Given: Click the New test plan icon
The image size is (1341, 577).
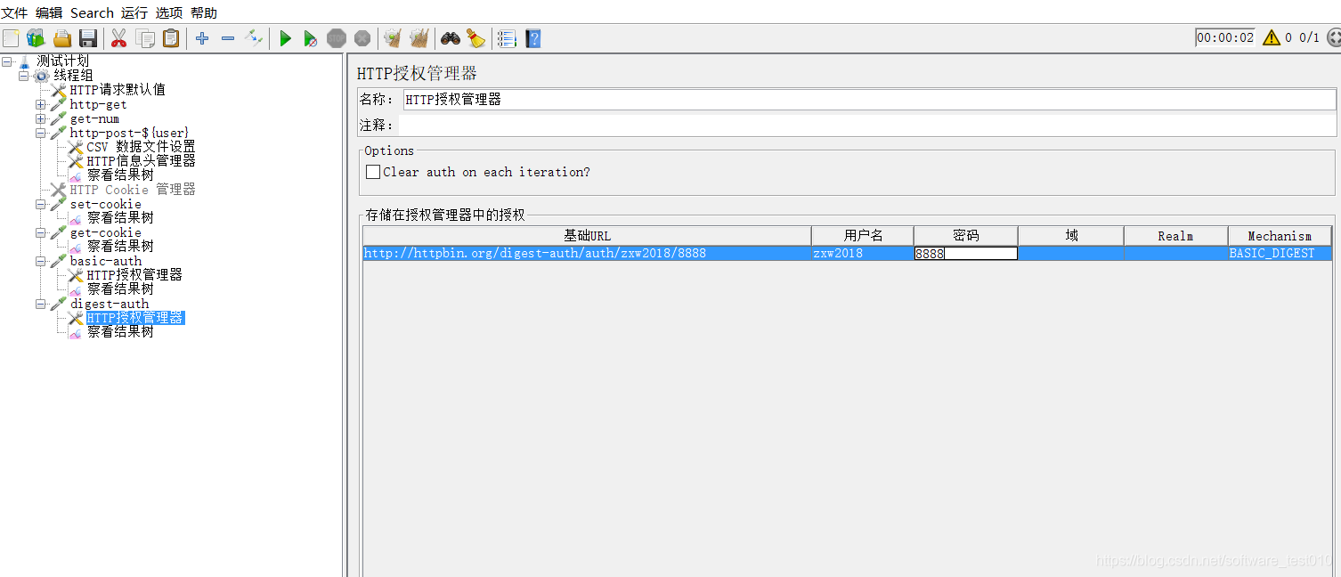Looking at the screenshot, I should pyautogui.click(x=11, y=38).
